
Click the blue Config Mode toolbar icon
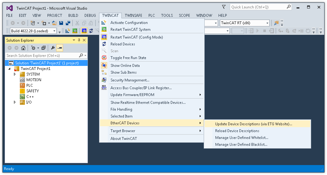84,31
